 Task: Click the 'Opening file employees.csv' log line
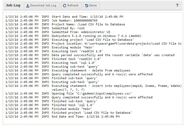[92, 93]
